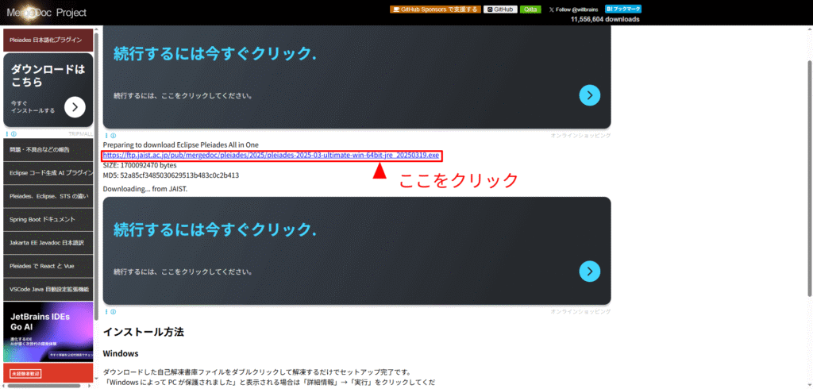Click blue arrow in lower ad banner

590,271
